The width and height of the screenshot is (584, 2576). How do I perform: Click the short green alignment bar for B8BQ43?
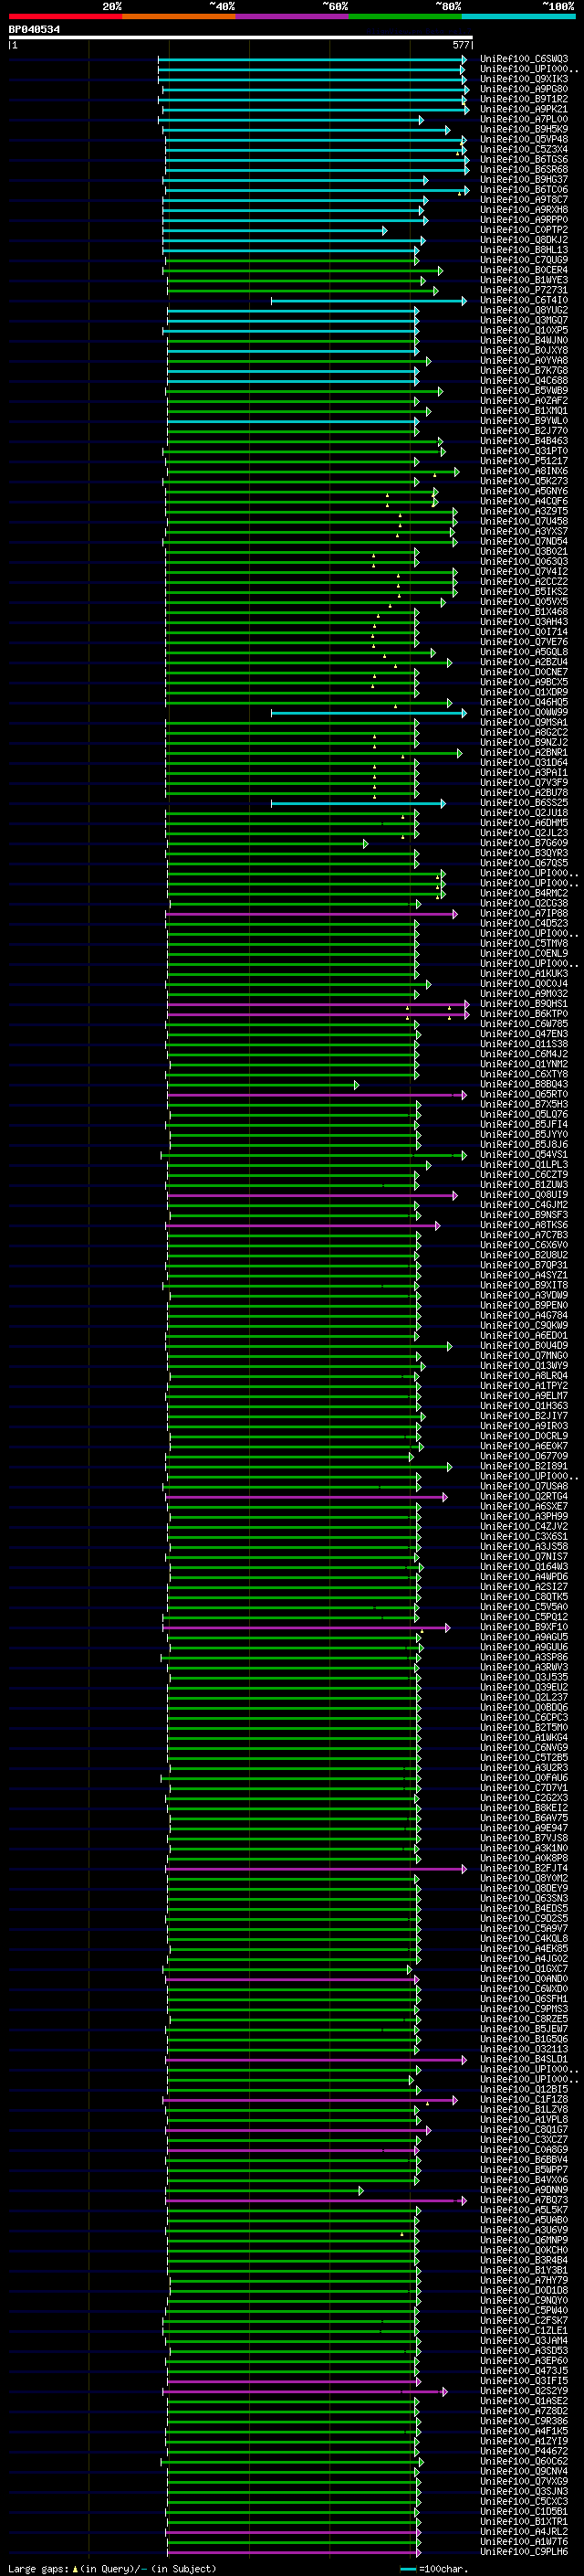[x=263, y=1084]
